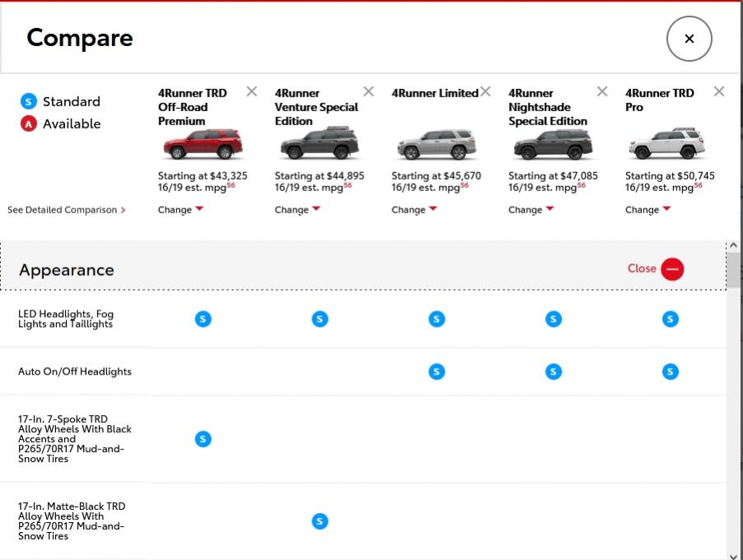Click the white 4Runner TRD Pro car image
Screen dimensions: 743x560
tap(666, 143)
